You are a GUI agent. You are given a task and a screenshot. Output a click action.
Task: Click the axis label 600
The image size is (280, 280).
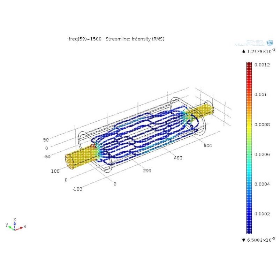[208, 145]
